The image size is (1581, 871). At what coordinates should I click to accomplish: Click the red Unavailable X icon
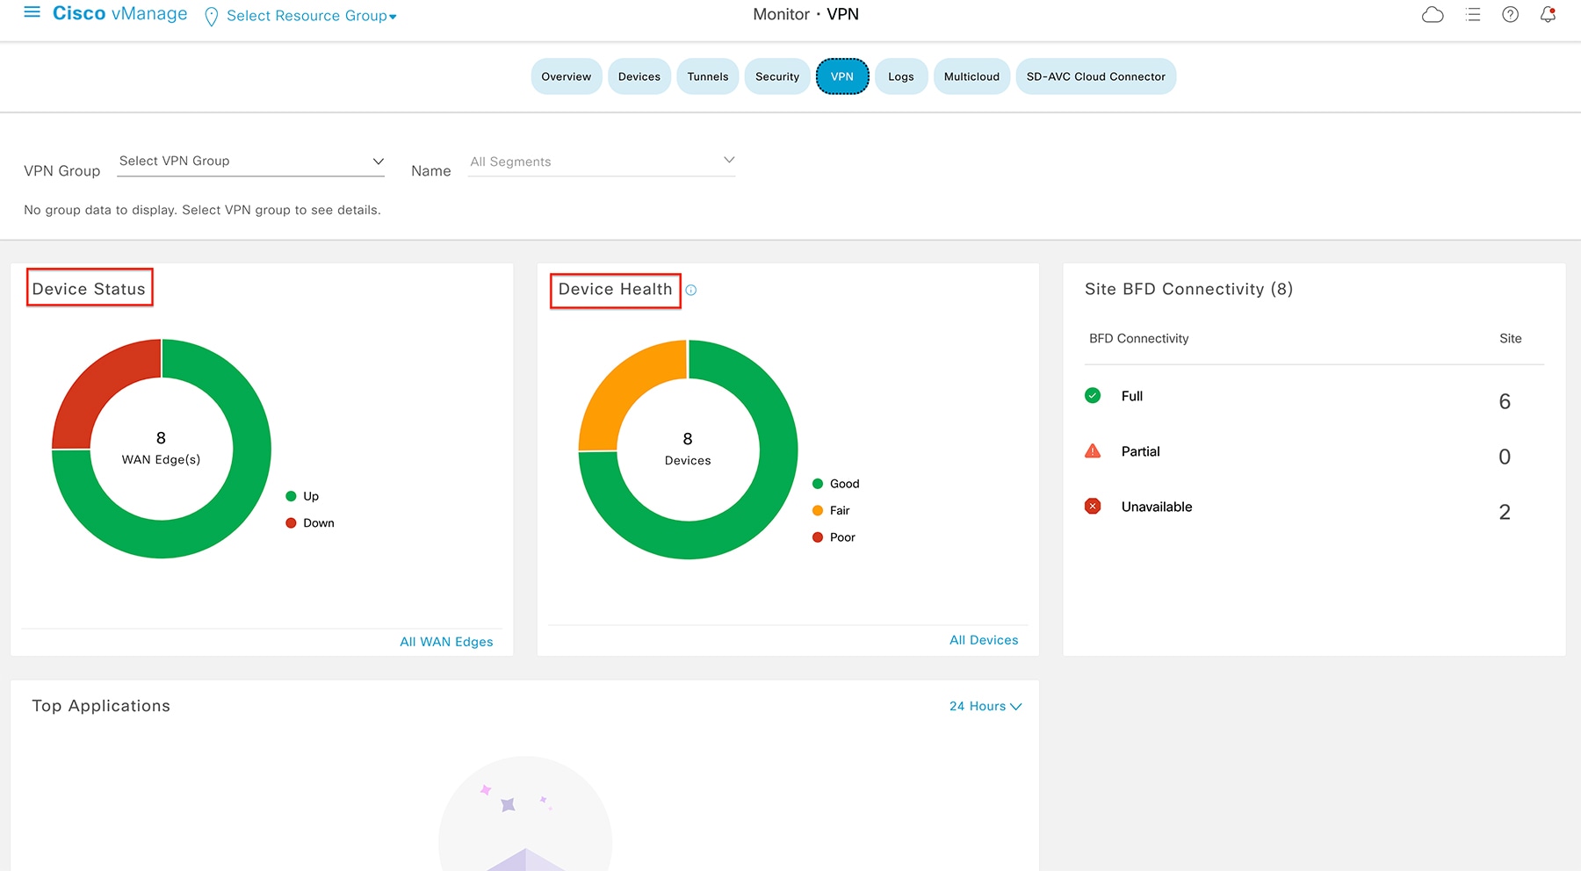coord(1093,506)
